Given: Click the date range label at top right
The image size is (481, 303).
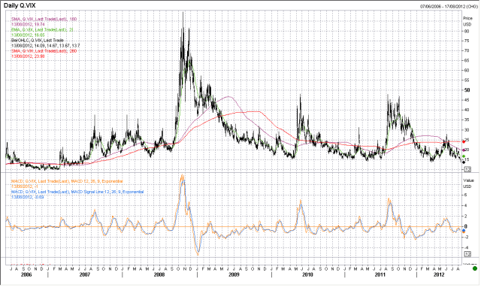Looking at the screenshot, I should pos(445,5).
